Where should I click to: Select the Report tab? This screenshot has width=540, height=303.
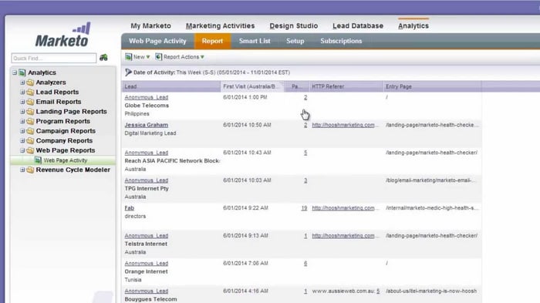[212, 41]
